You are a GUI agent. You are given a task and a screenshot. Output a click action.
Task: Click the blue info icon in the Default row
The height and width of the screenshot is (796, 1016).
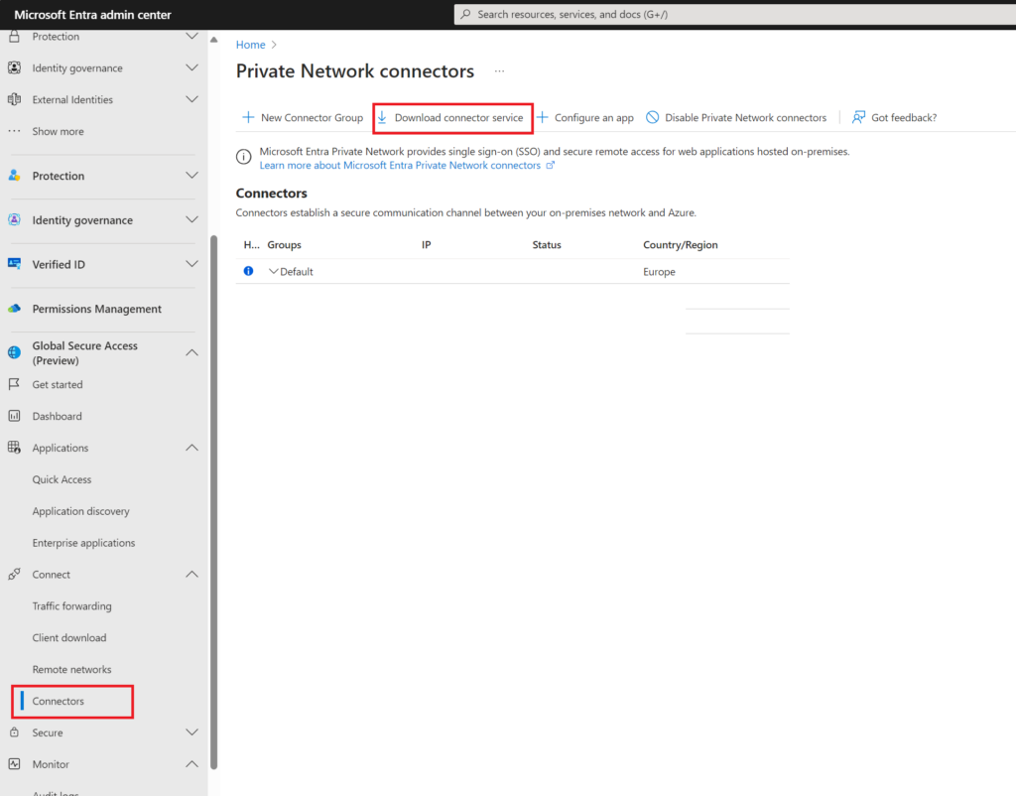tap(248, 271)
